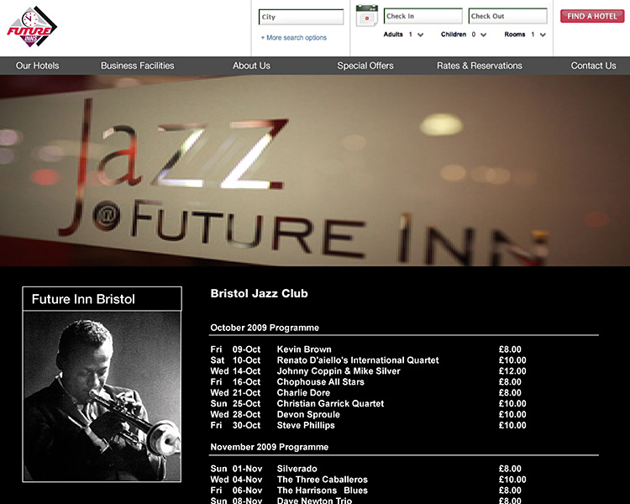630x504 pixels.
Task: Click the 14-Oct date cell
Action: point(246,371)
